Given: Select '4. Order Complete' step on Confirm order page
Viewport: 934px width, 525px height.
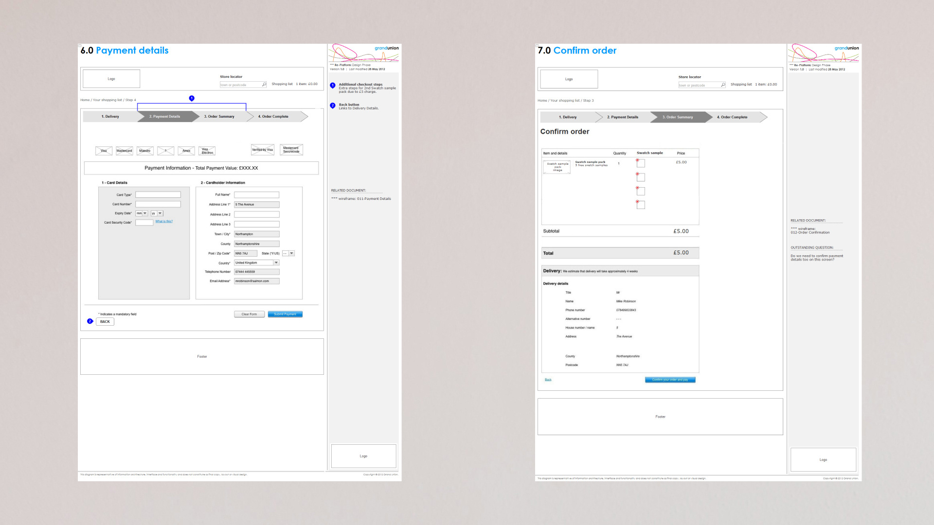Looking at the screenshot, I should tap(733, 117).
